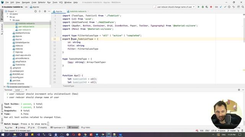The height and width of the screenshot is (137, 245).
Task: Open the Run tool window button
Action: (9, 127)
